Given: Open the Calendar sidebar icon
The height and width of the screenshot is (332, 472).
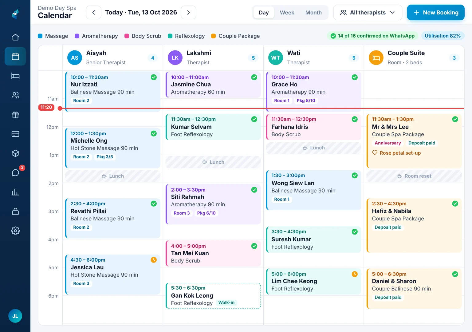Looking at the screenshot, I should [x=15, y=56].
